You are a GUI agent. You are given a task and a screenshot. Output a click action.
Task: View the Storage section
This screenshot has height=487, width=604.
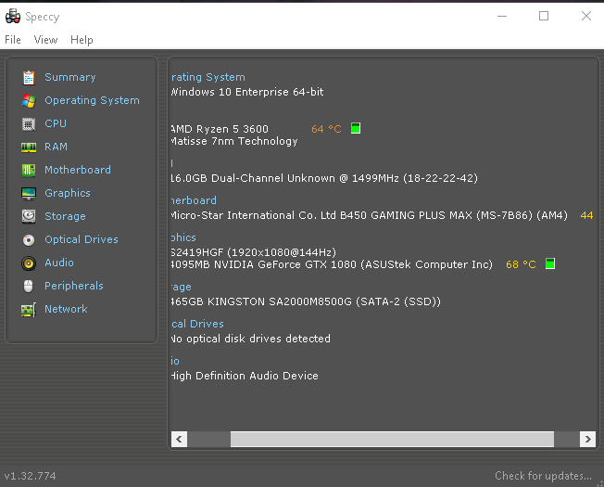(x=65, y=216)
